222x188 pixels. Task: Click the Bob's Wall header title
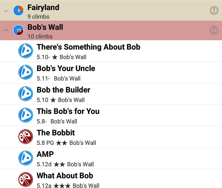pyautogui.click(x=45, y=27)
